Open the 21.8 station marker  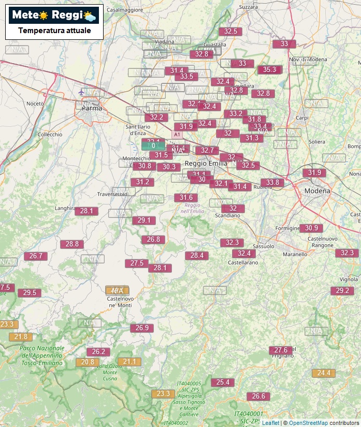tap(20, 336)
